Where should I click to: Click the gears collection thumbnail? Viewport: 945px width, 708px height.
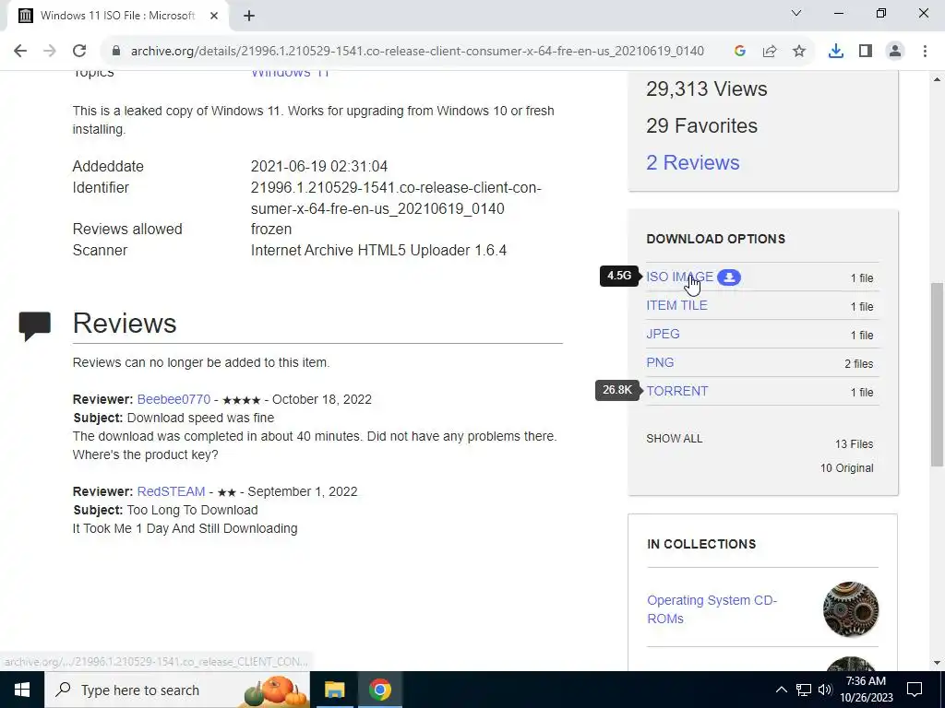coord(850,609)
